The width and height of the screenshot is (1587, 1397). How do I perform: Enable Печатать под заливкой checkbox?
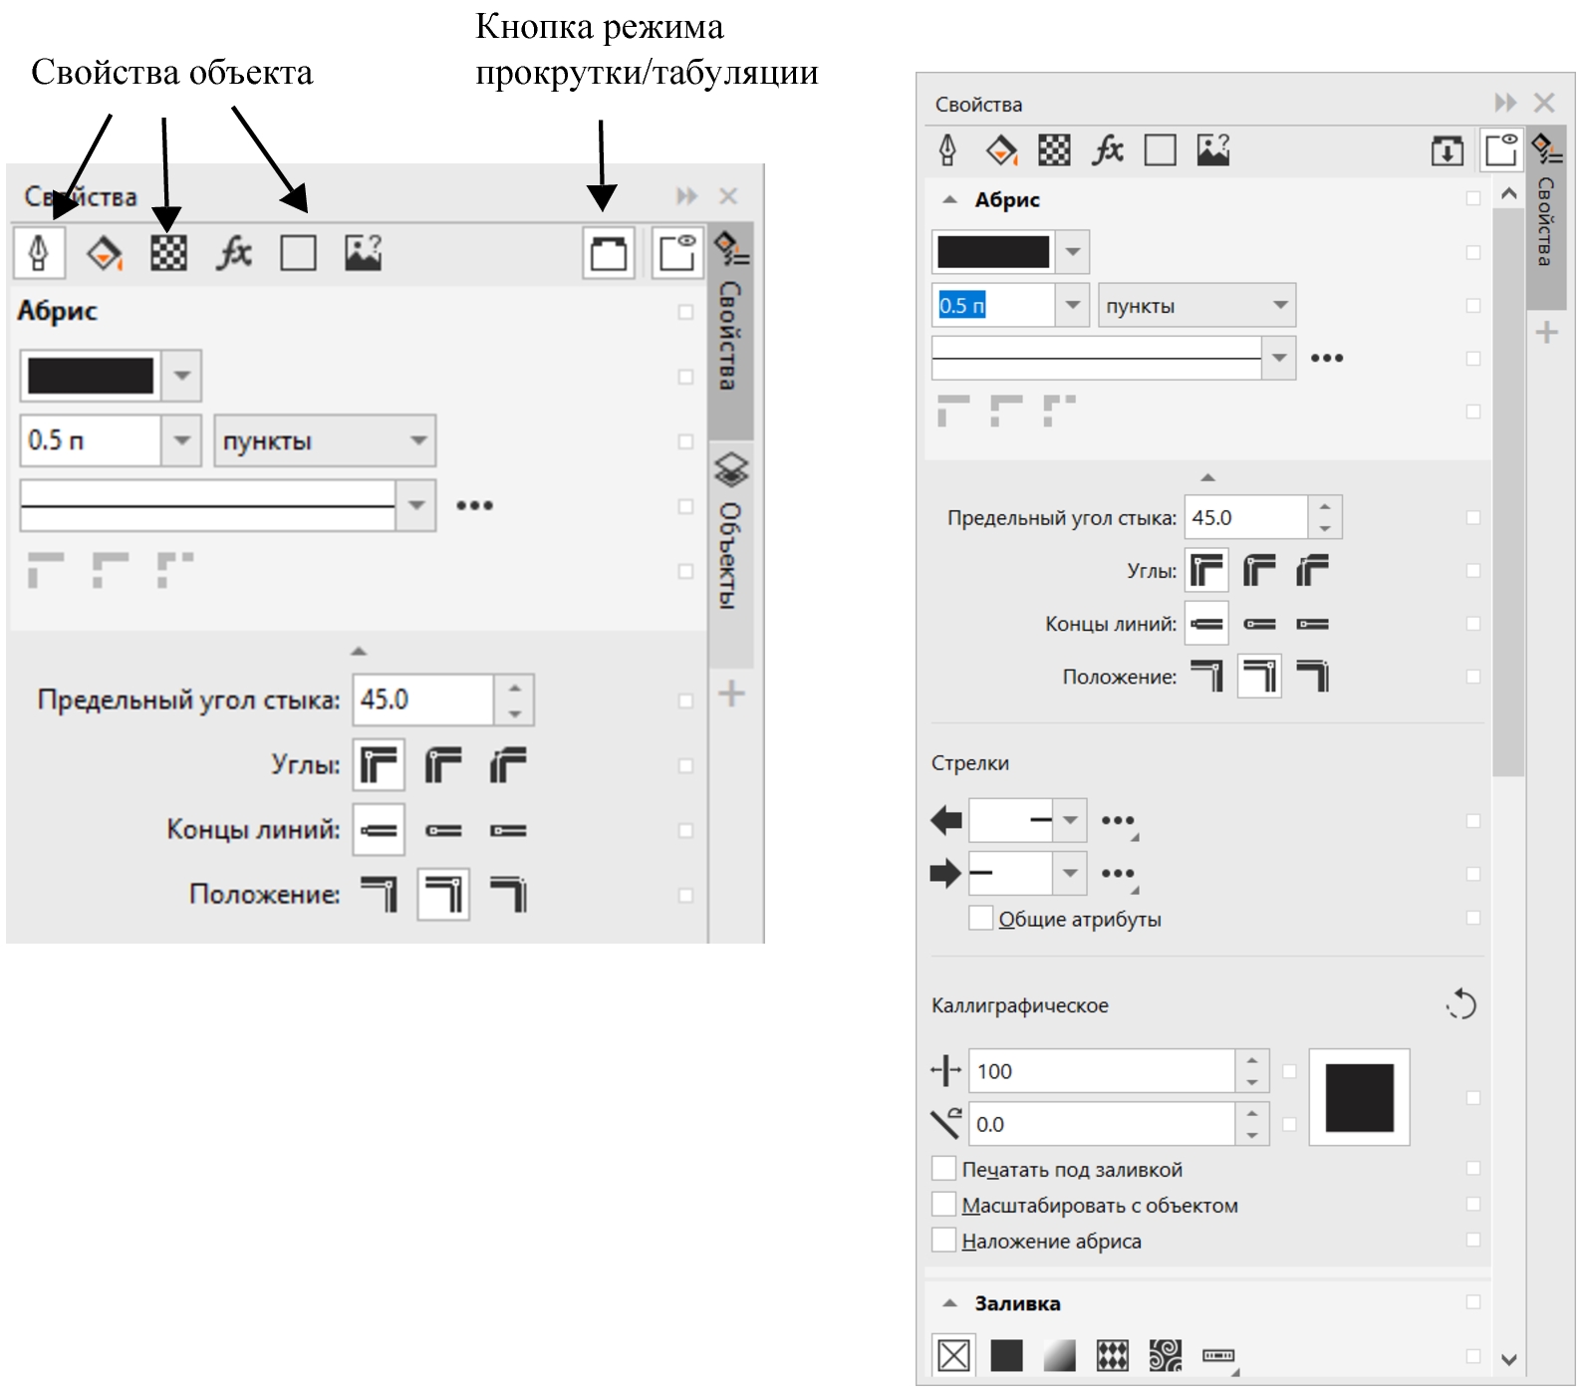tap(943, 1168)
